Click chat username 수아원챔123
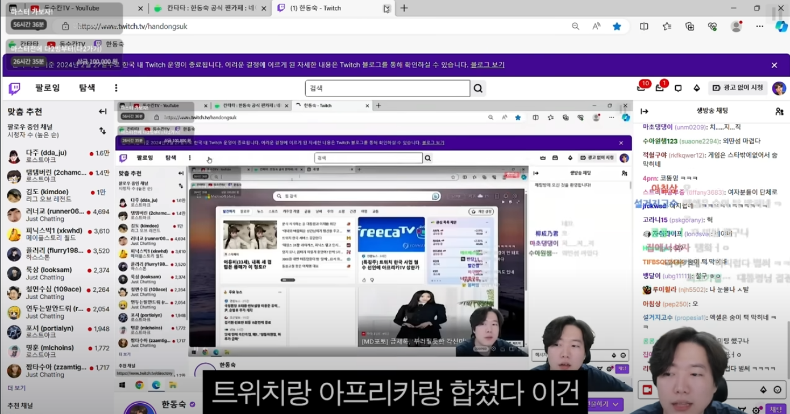This screenshot has width=790, height=414. pos(660,141)
